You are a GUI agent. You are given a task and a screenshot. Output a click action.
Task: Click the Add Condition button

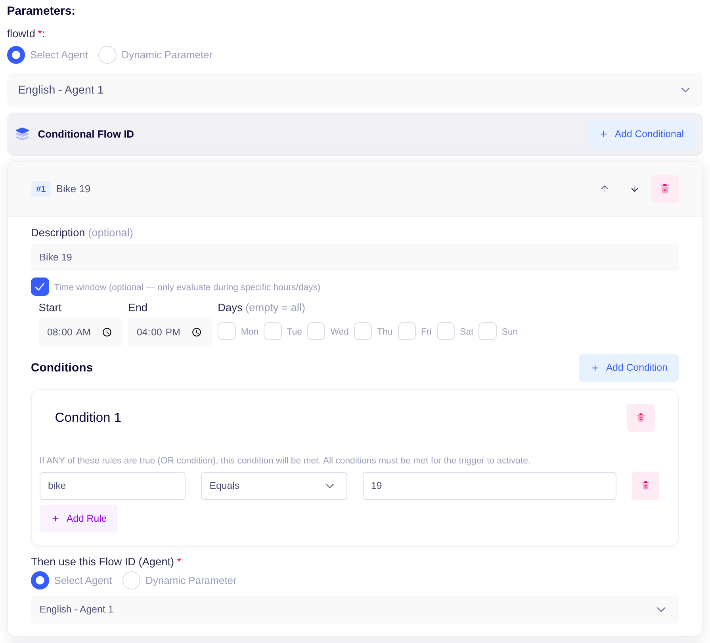click(x=629, y=368)
